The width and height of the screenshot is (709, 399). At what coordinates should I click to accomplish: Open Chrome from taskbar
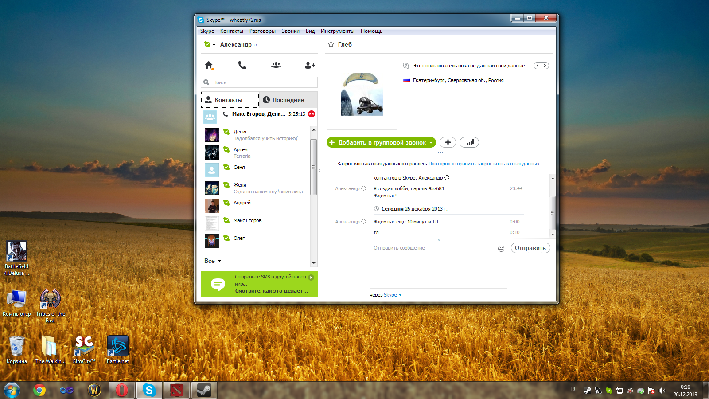pos(39,390)
